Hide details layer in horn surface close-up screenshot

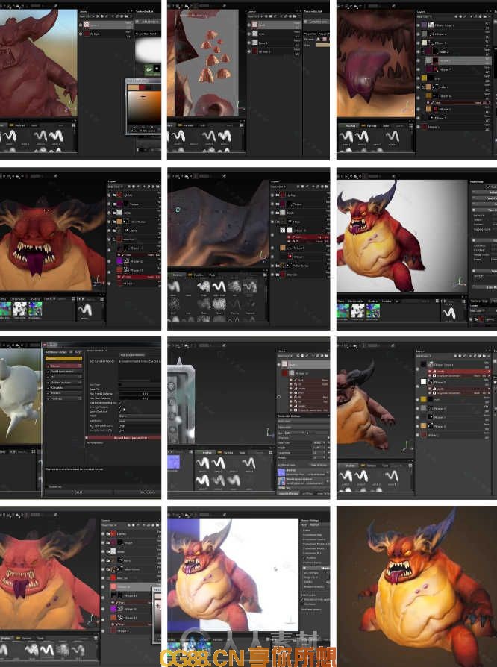[273, 213]
